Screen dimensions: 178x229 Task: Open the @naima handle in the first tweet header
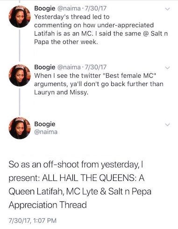[69, 8]
